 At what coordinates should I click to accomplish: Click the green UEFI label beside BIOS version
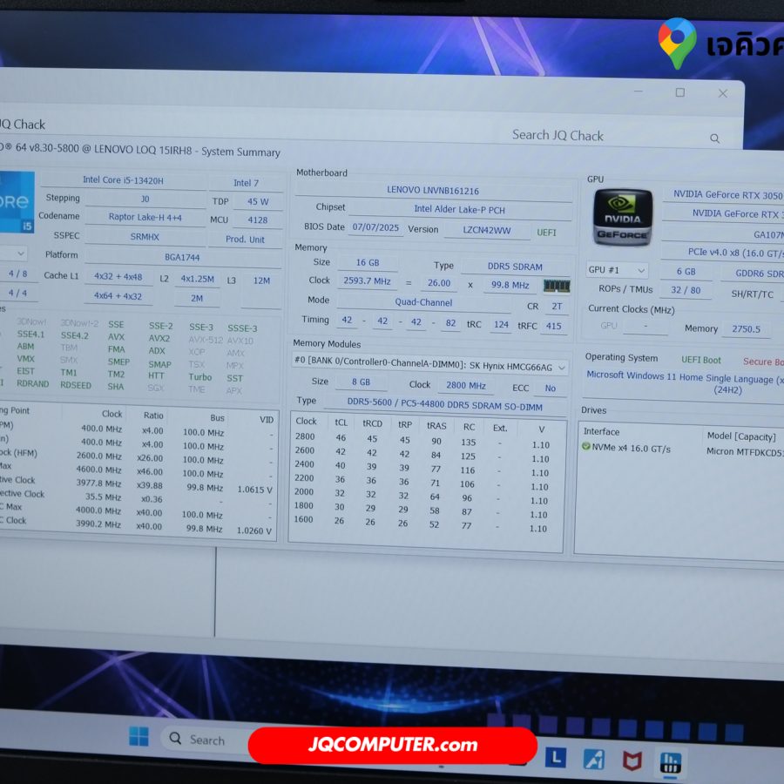click(546, 233)
